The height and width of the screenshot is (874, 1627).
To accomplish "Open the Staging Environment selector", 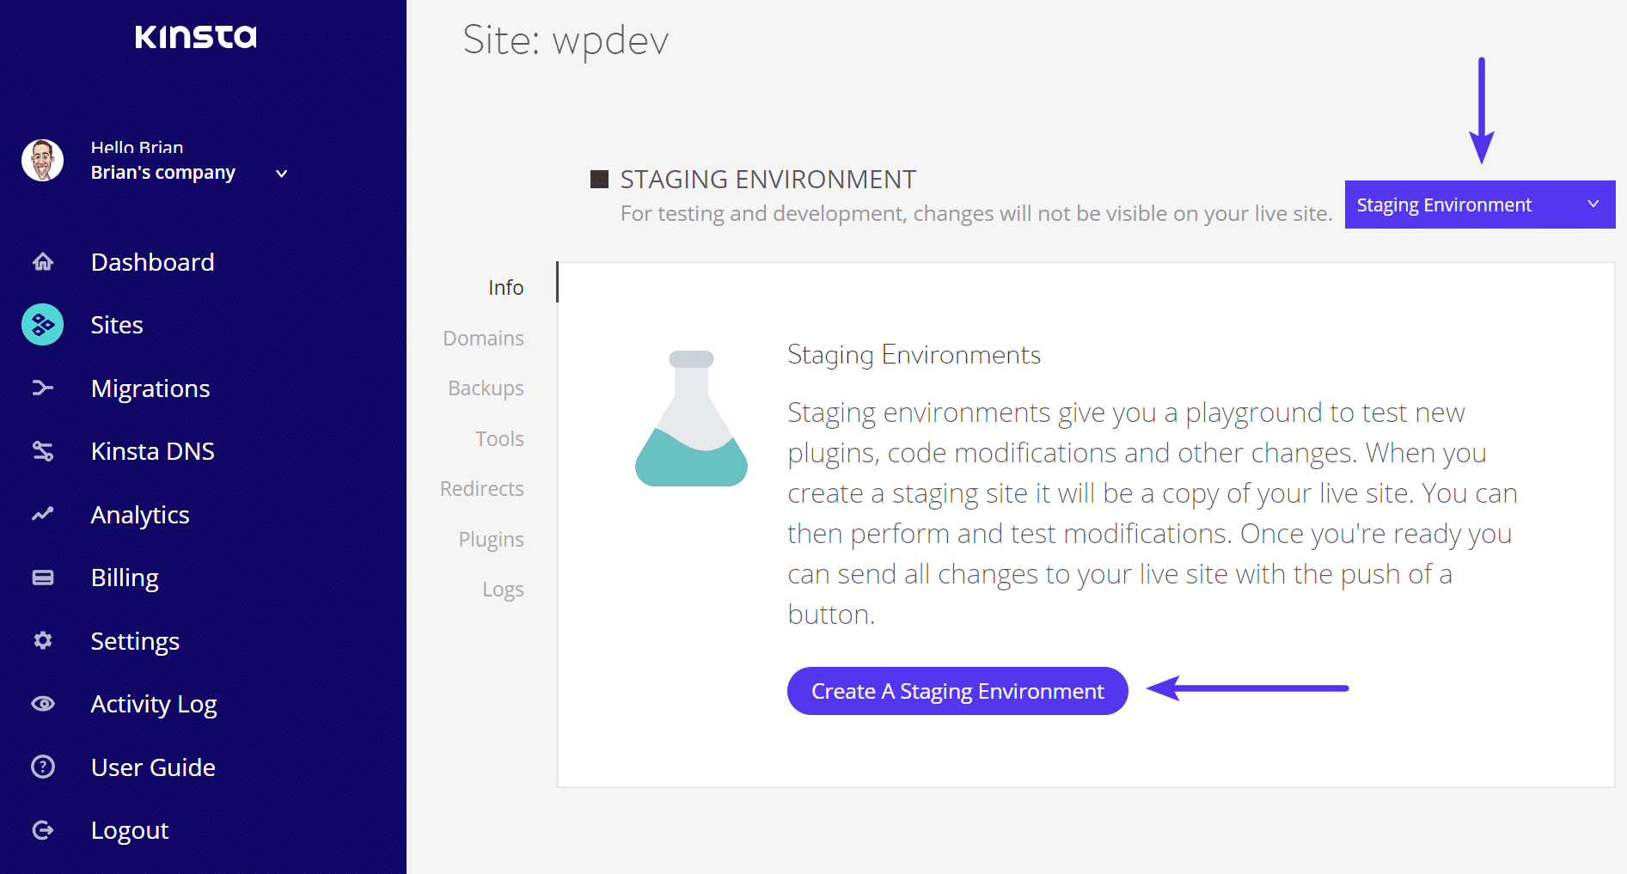I will pyautogui.click(x=1461, y=205).
